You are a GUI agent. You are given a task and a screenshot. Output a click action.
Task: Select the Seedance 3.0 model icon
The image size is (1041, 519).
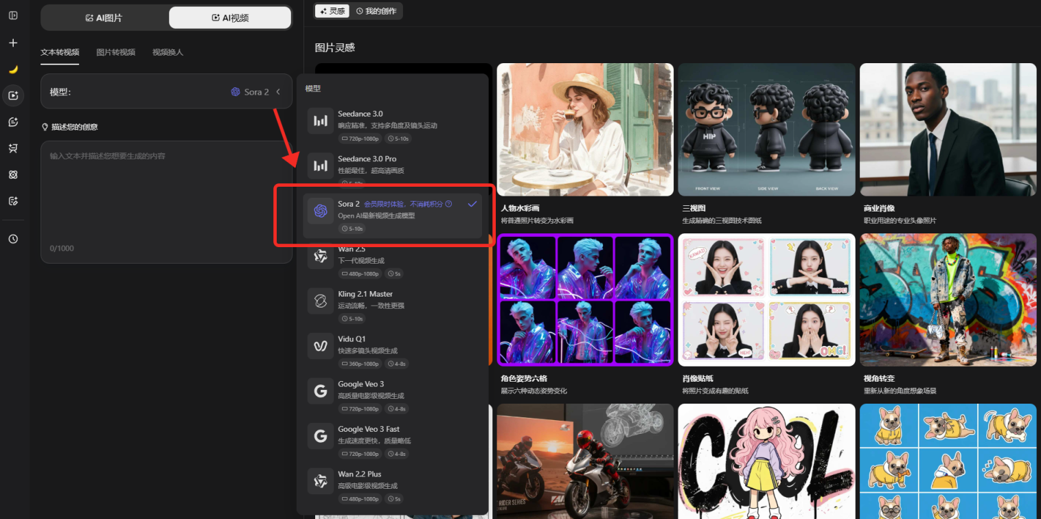(320, 121)
